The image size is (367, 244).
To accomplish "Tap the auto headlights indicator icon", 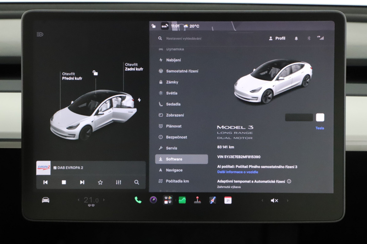I will pyautogui.click(x=40, y=34).
